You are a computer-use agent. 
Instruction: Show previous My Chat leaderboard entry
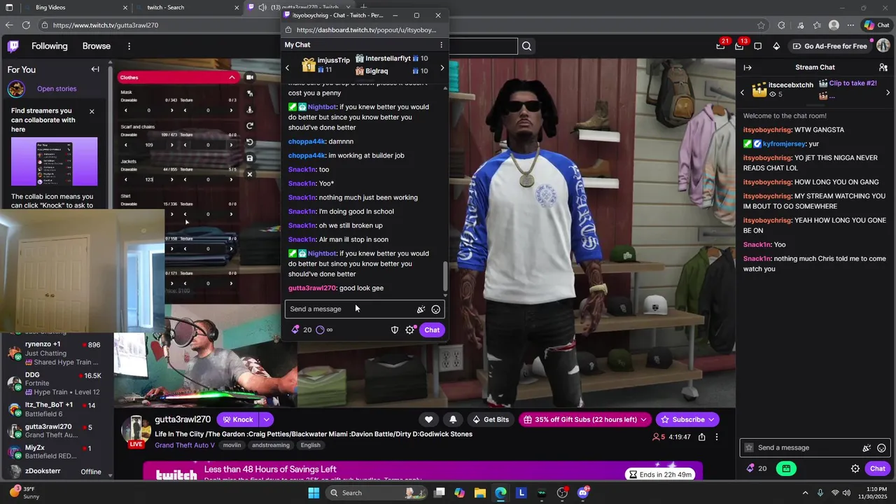tap(287, 68)
